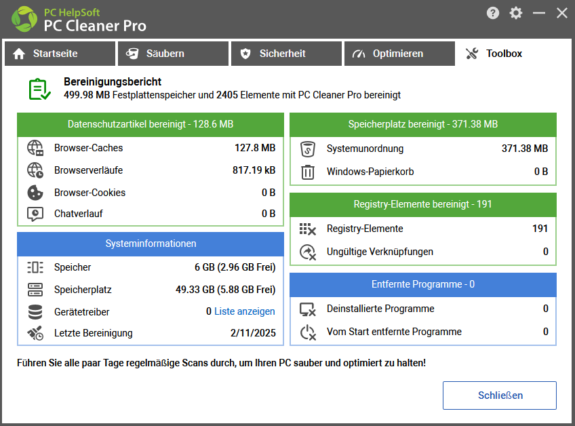
Task: Select the Vom Start entfernte Programme label
Action: pyautogui.click(x=394, y=332)
